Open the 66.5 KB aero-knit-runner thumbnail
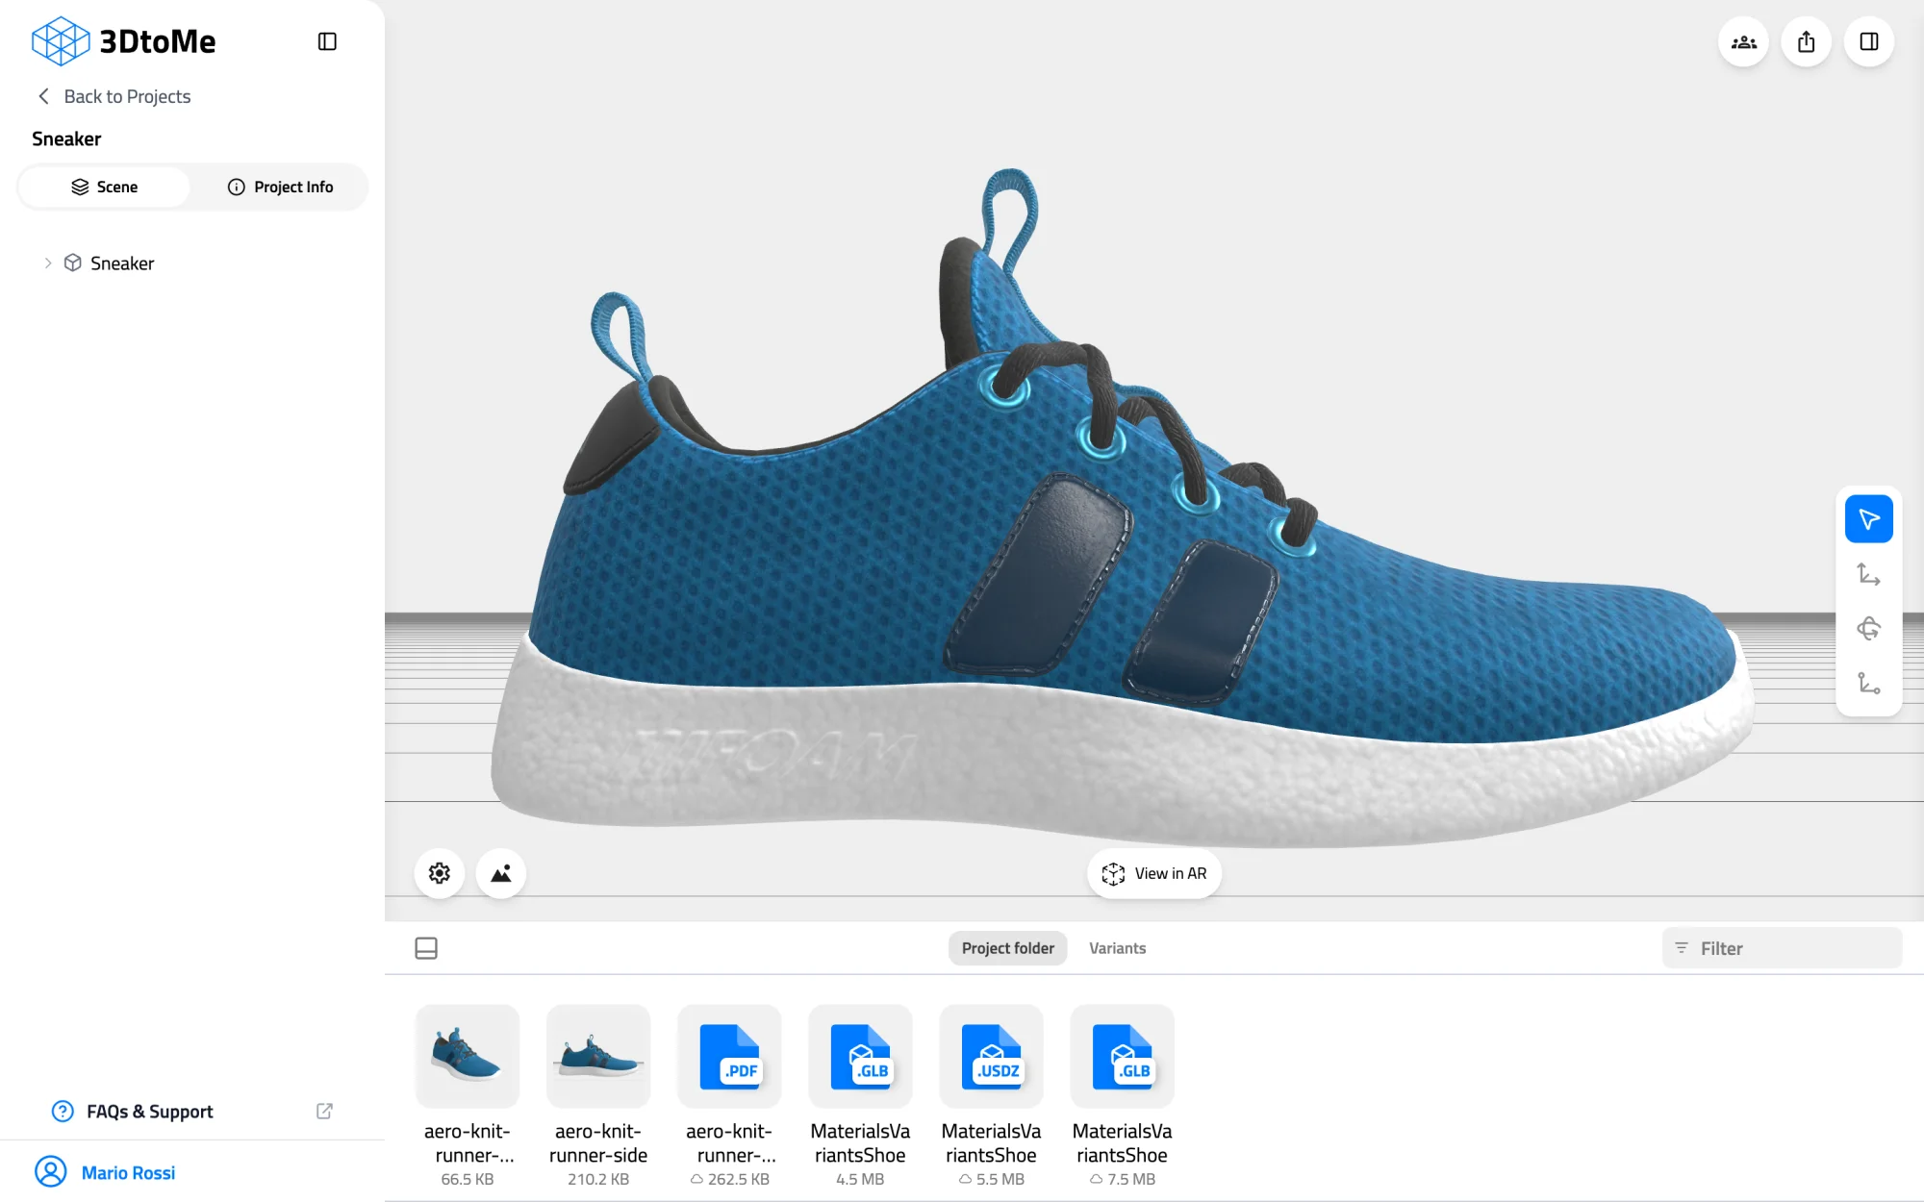This screenshot has height=1202, width=1924. [468, 1056]
